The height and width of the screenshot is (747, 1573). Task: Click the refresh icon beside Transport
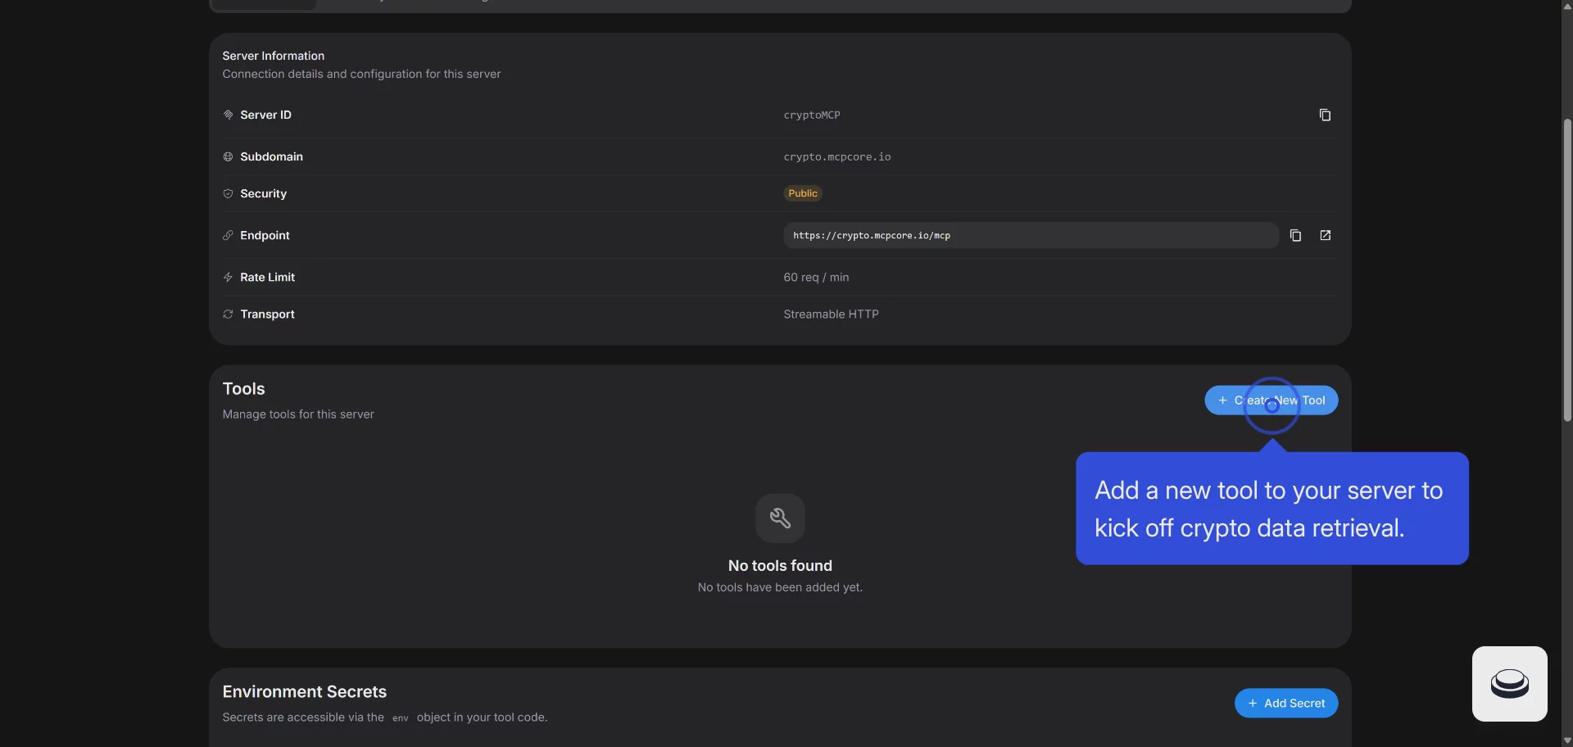pyautogui.click(x=228, y=315)
